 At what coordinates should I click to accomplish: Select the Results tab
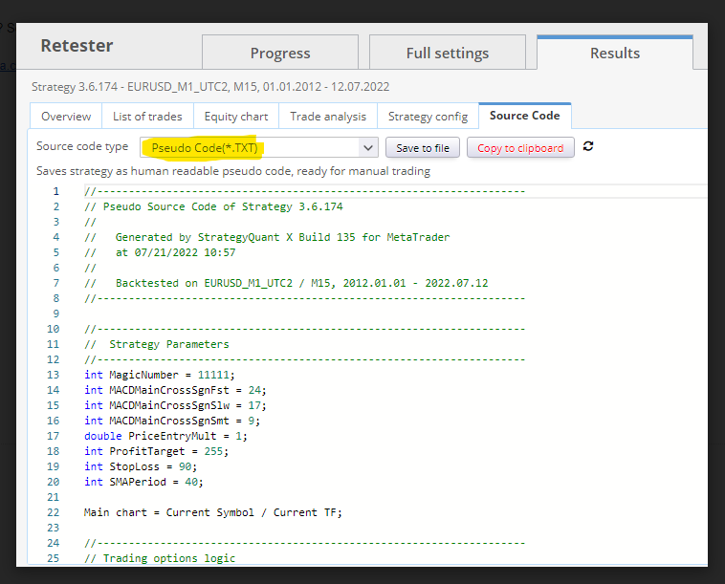pyautogui.click(x=614, y=54)
